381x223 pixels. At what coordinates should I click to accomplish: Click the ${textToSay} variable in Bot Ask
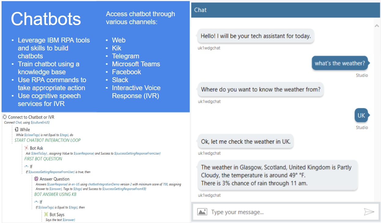click(x=39, y=153)
